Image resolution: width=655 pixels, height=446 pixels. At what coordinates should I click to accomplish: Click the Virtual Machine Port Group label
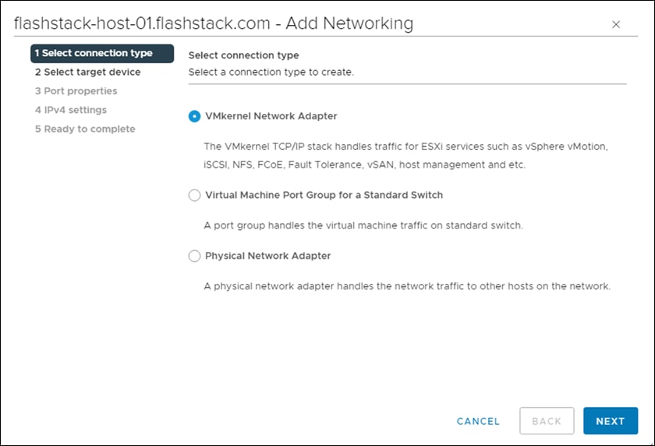click(x=324, y=195)
